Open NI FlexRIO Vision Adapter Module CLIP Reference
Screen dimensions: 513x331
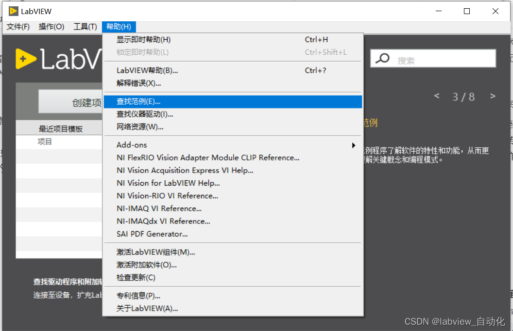coord(233,158)
